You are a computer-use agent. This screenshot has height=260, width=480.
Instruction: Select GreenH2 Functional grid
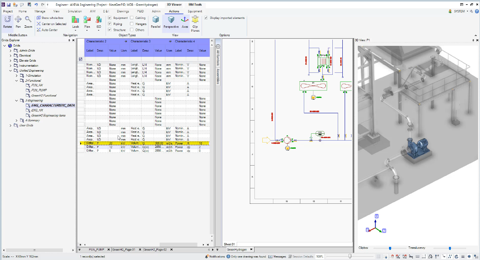click(44, 96)
